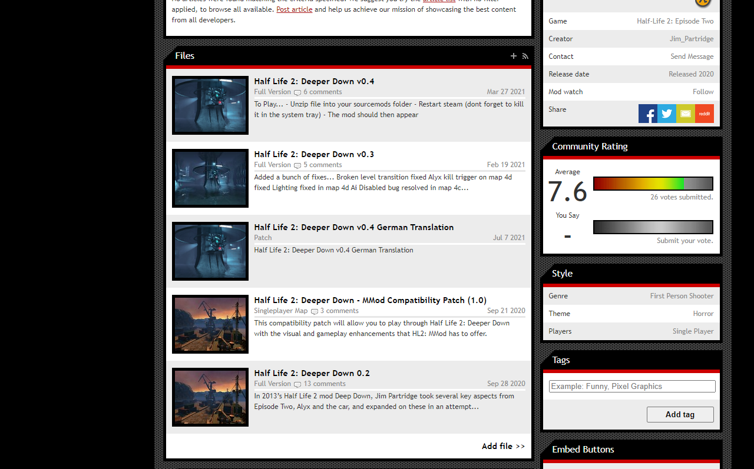Open the RSS feed icon in the Files header
754x469 pixels.
point(525,56)
